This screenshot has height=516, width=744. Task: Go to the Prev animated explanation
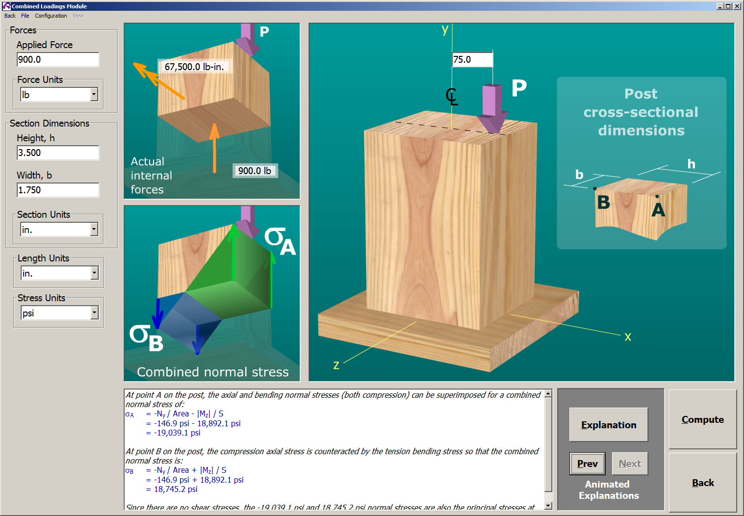tap(587, 464)
